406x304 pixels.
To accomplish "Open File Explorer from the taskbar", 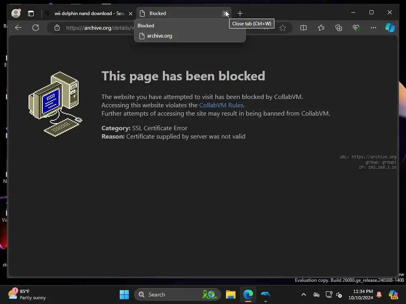I will pos(230,294).
